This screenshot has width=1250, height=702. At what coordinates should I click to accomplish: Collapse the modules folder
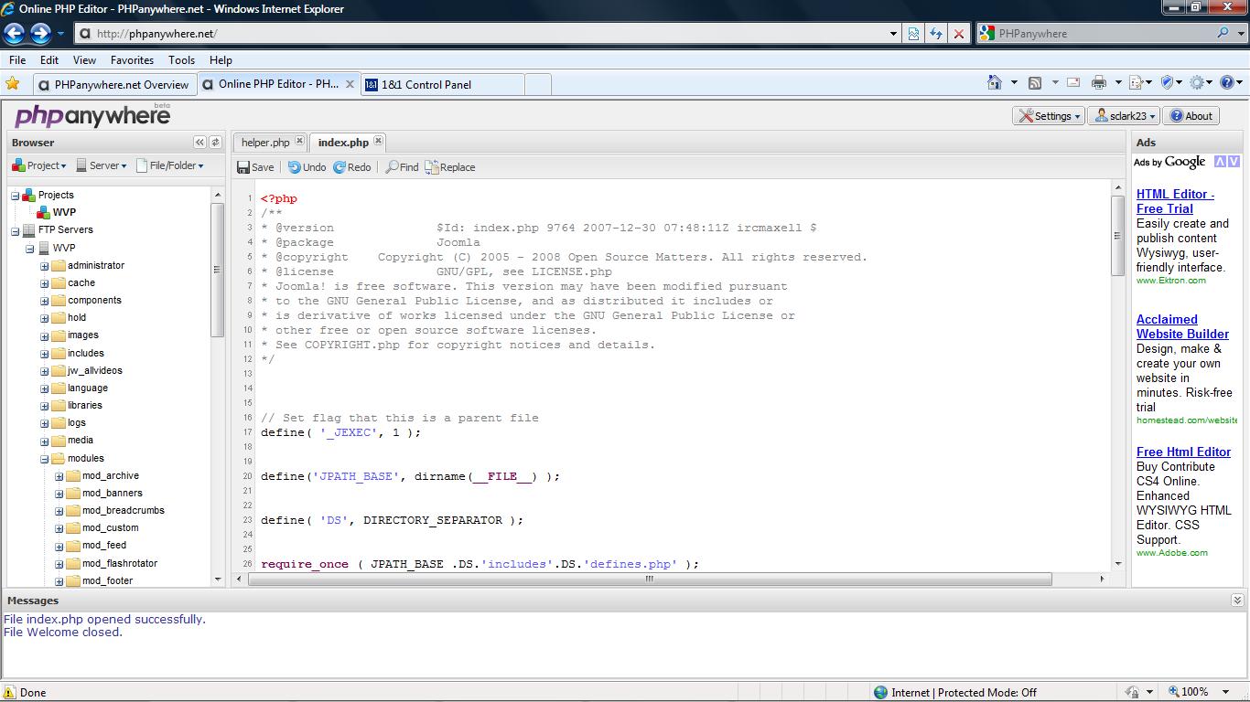[x=44, y=459]
